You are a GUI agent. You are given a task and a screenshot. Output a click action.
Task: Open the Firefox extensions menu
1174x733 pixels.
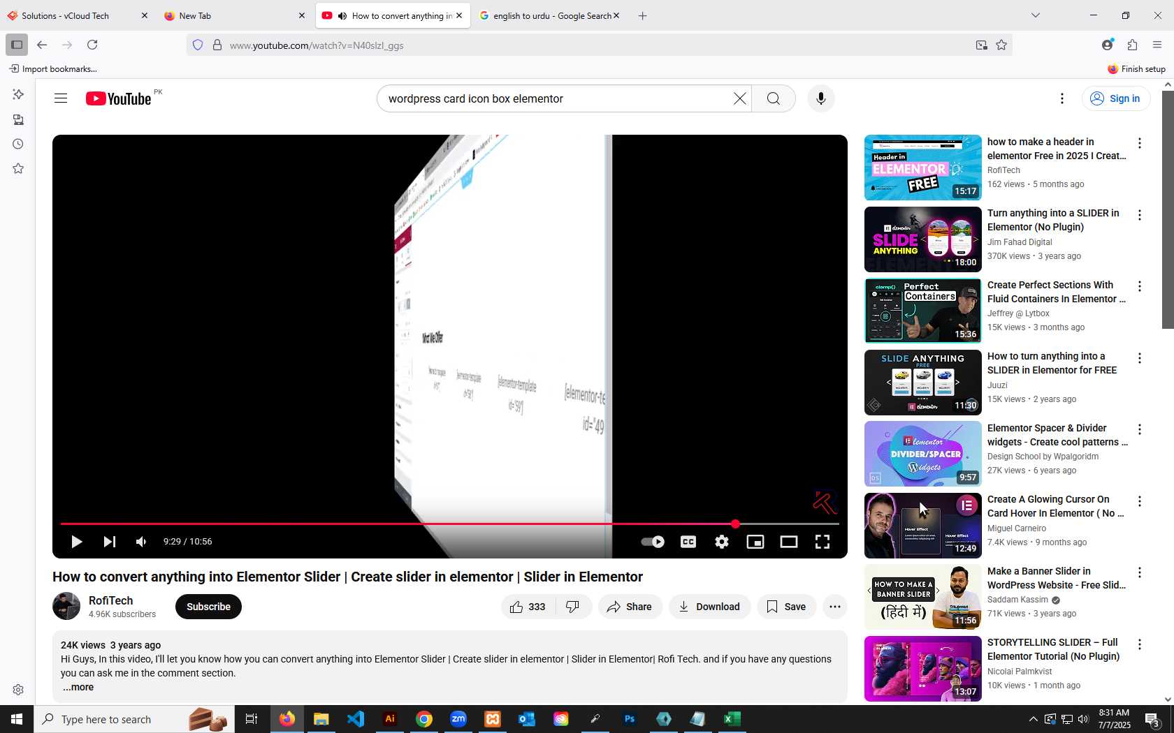click(x=1132, y=45)
